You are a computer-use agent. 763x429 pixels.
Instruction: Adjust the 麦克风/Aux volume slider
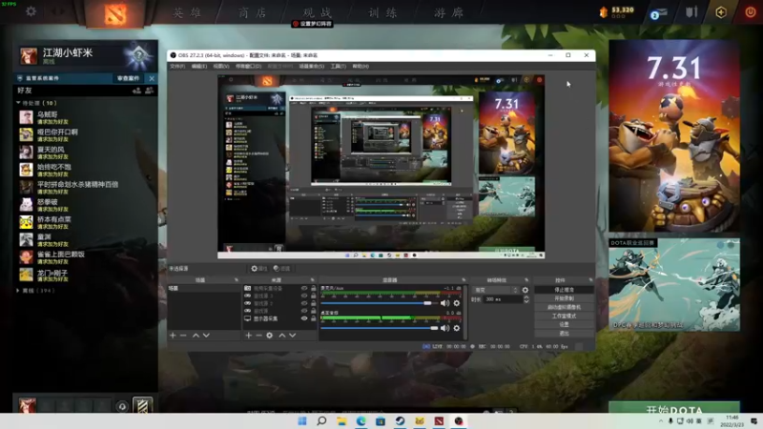379,303
